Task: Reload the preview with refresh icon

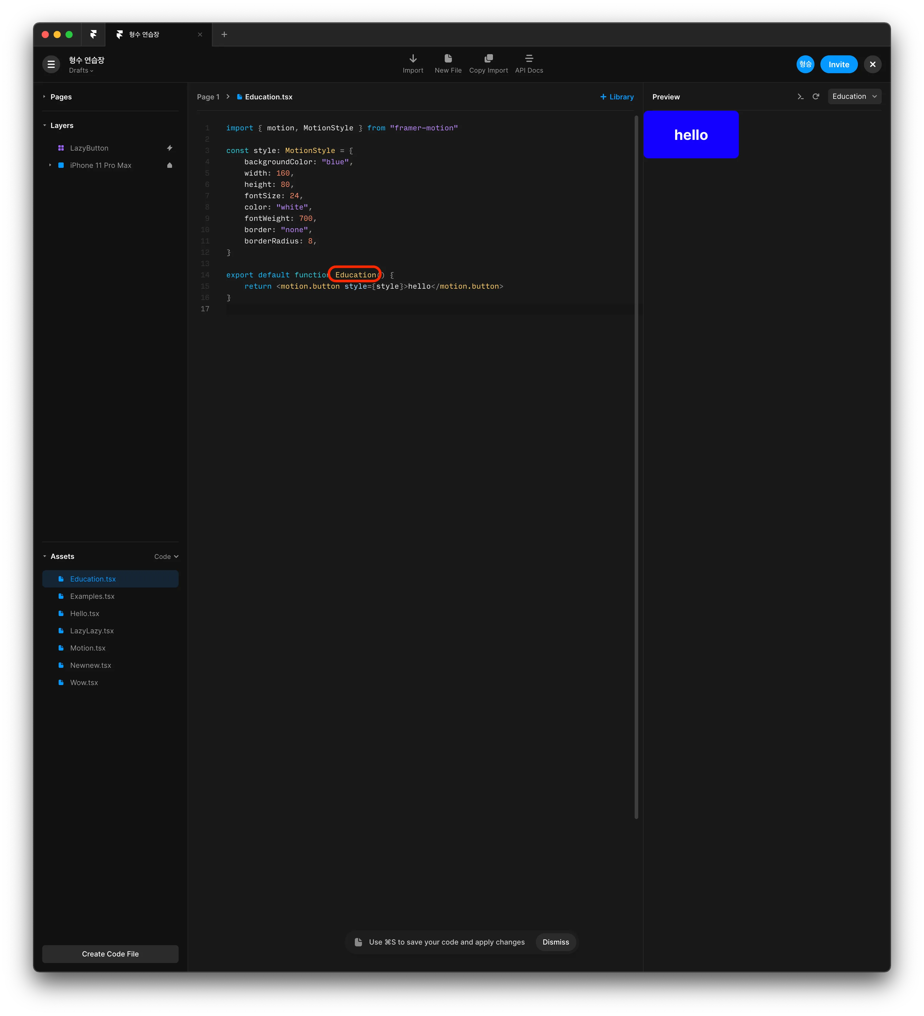Action: click(x=816, y=96)
